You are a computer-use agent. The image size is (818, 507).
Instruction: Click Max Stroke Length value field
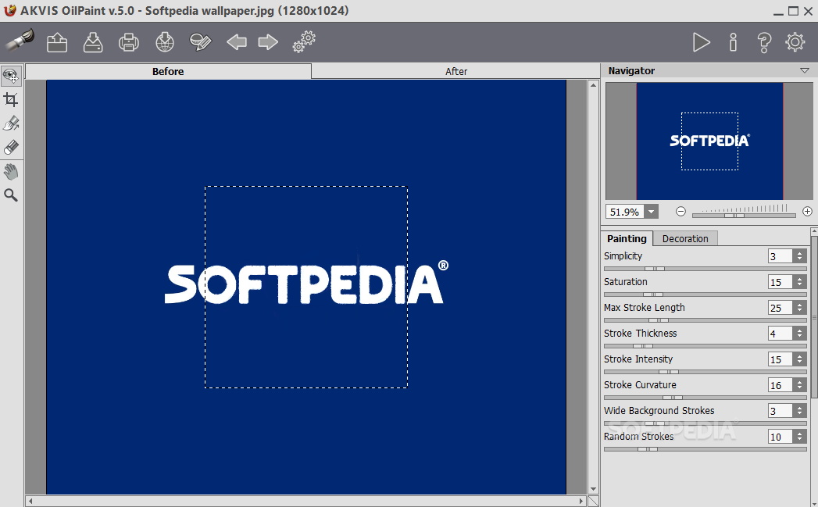(780, 308)
